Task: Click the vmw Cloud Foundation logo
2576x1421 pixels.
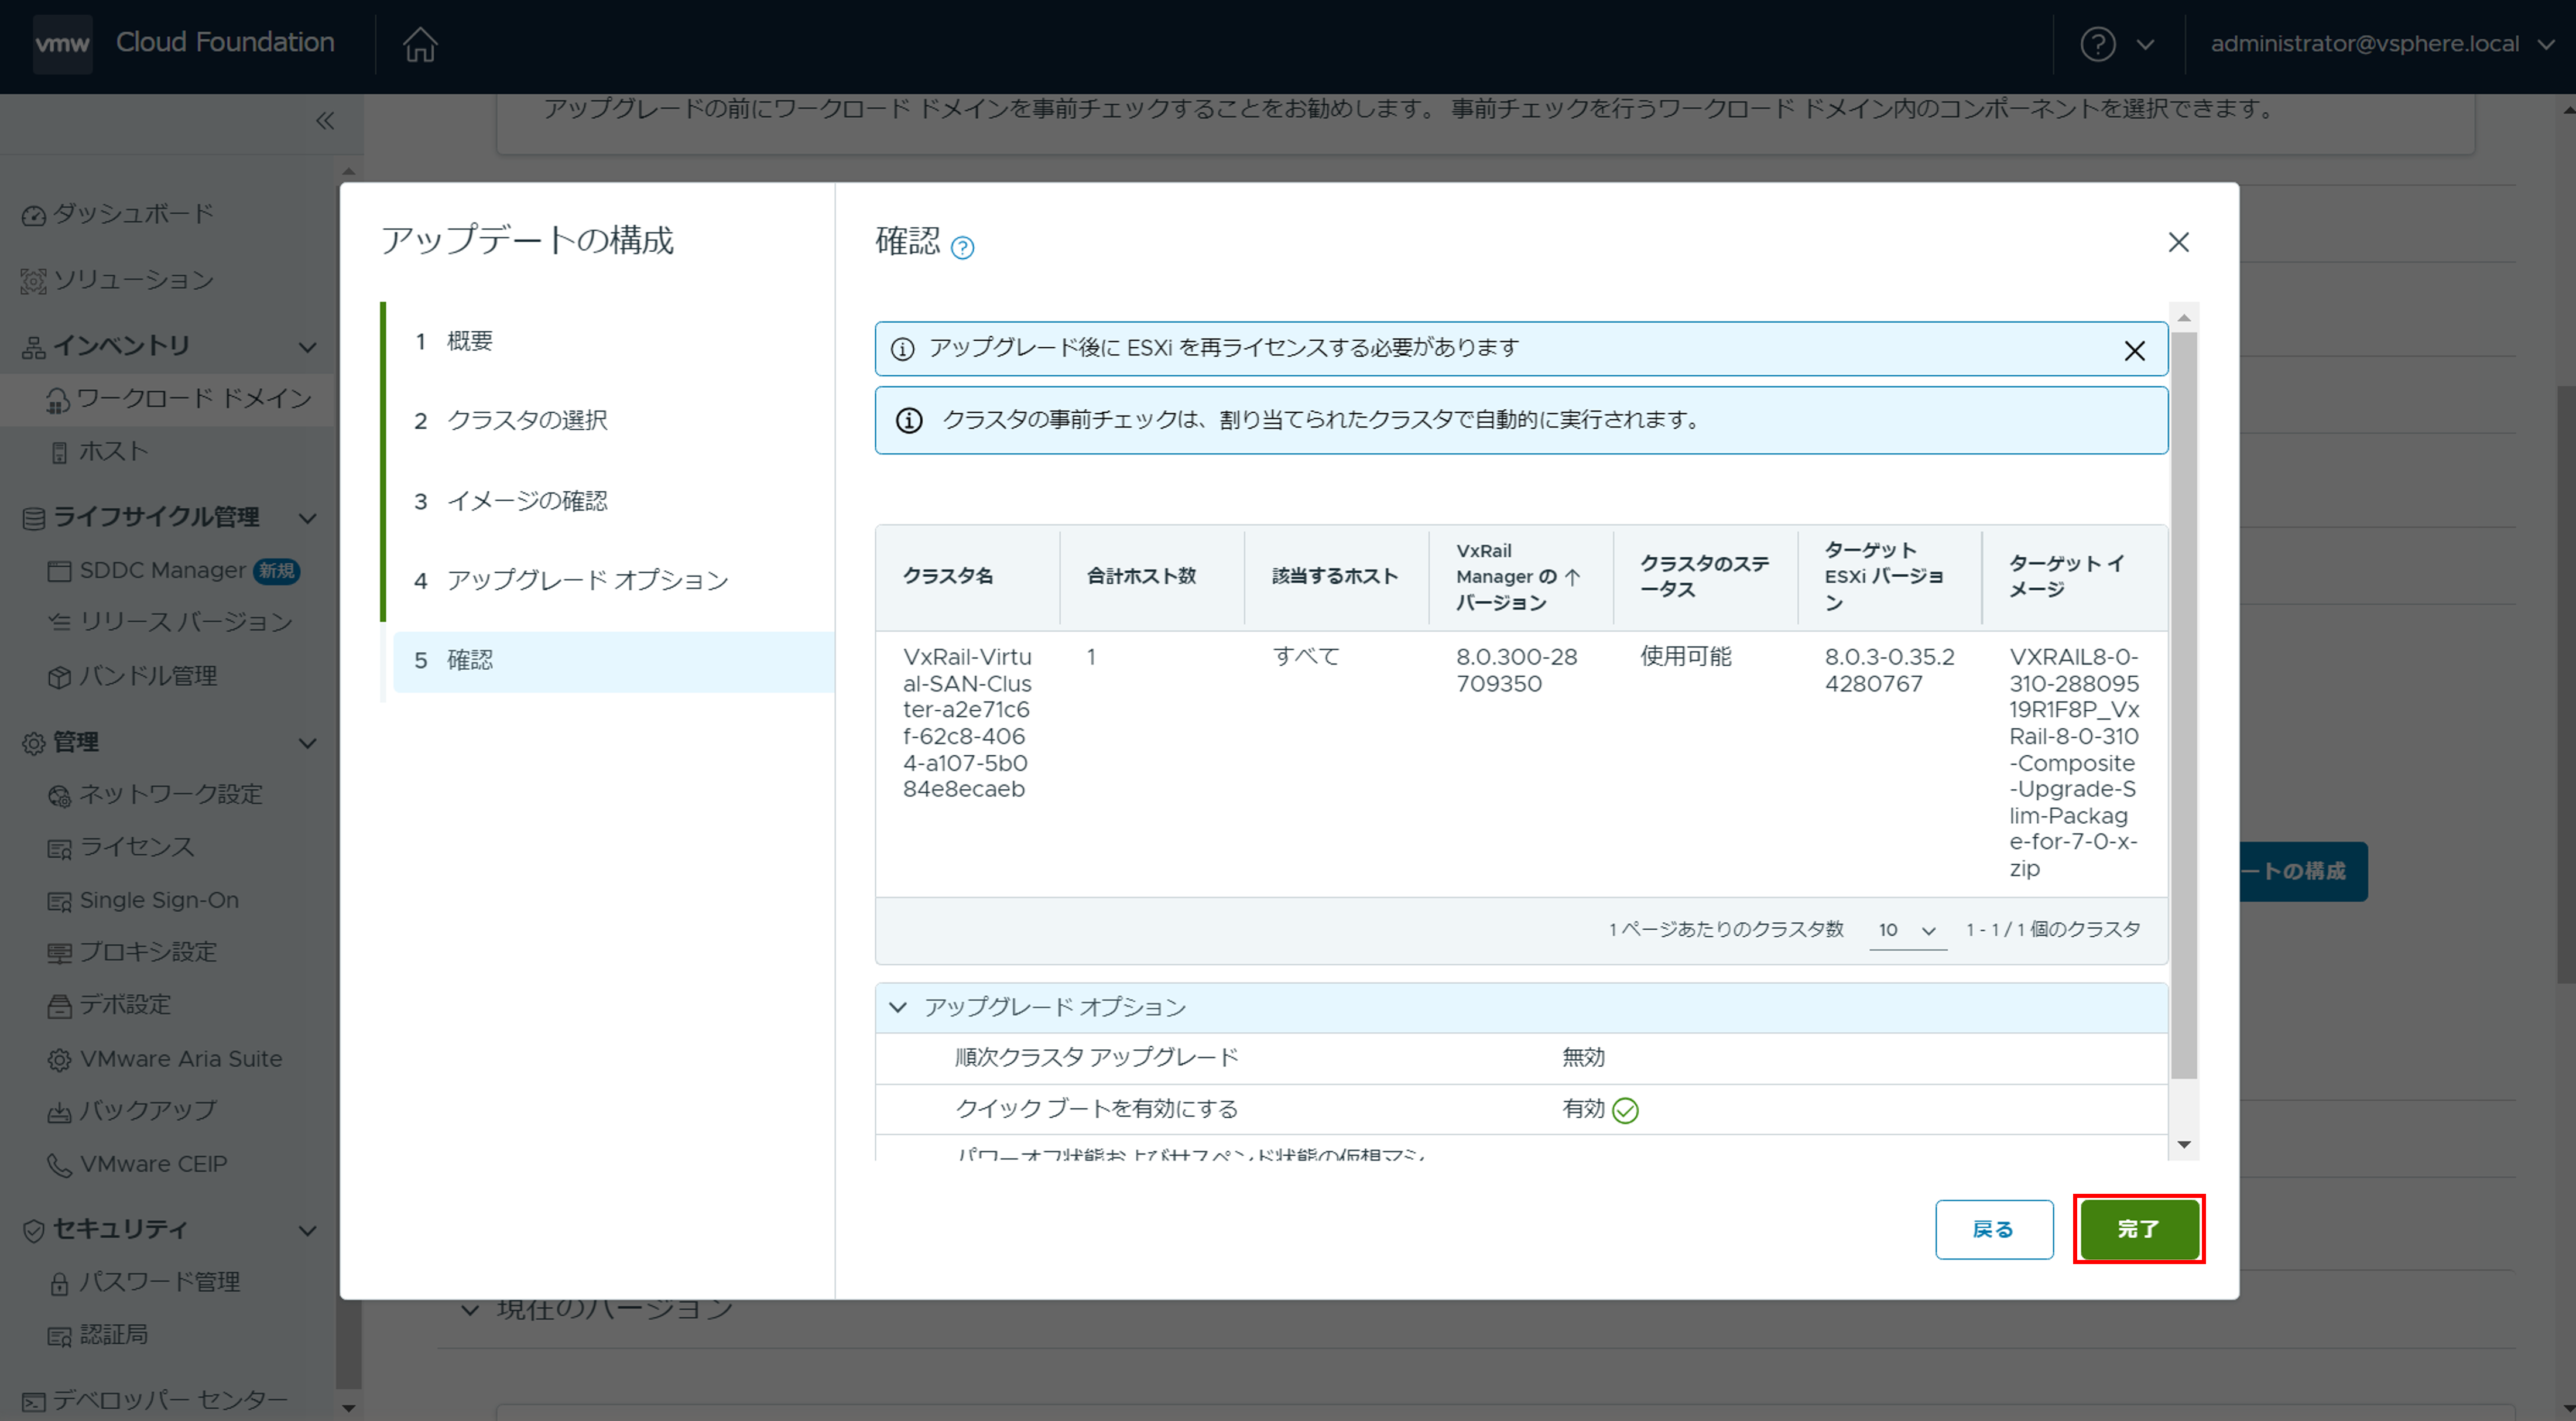Action: tap(184, 43)
